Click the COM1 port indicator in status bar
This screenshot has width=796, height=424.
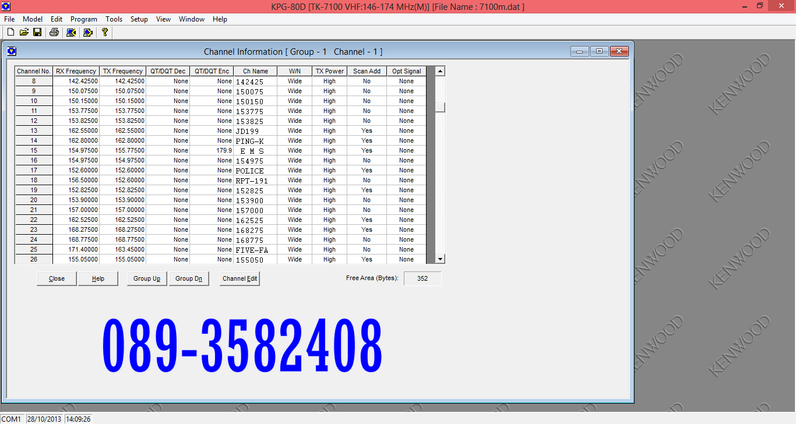click(x=12, y=419)
